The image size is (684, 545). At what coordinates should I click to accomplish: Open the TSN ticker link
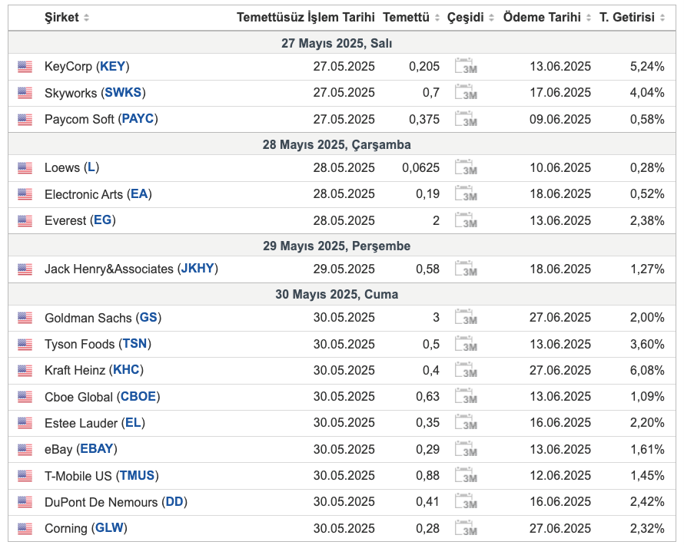coord(134,344)
